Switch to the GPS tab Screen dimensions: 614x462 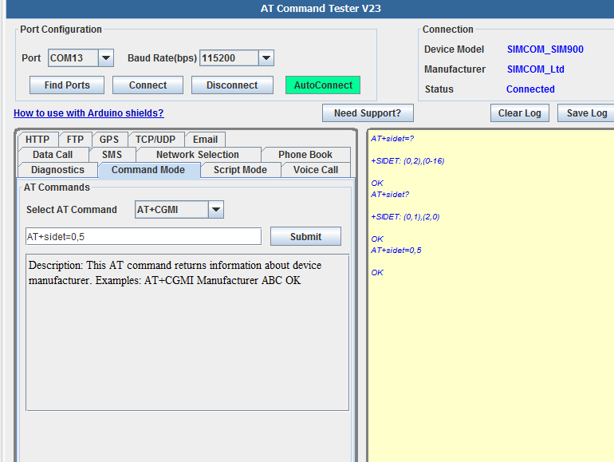(x=109, y=140)
